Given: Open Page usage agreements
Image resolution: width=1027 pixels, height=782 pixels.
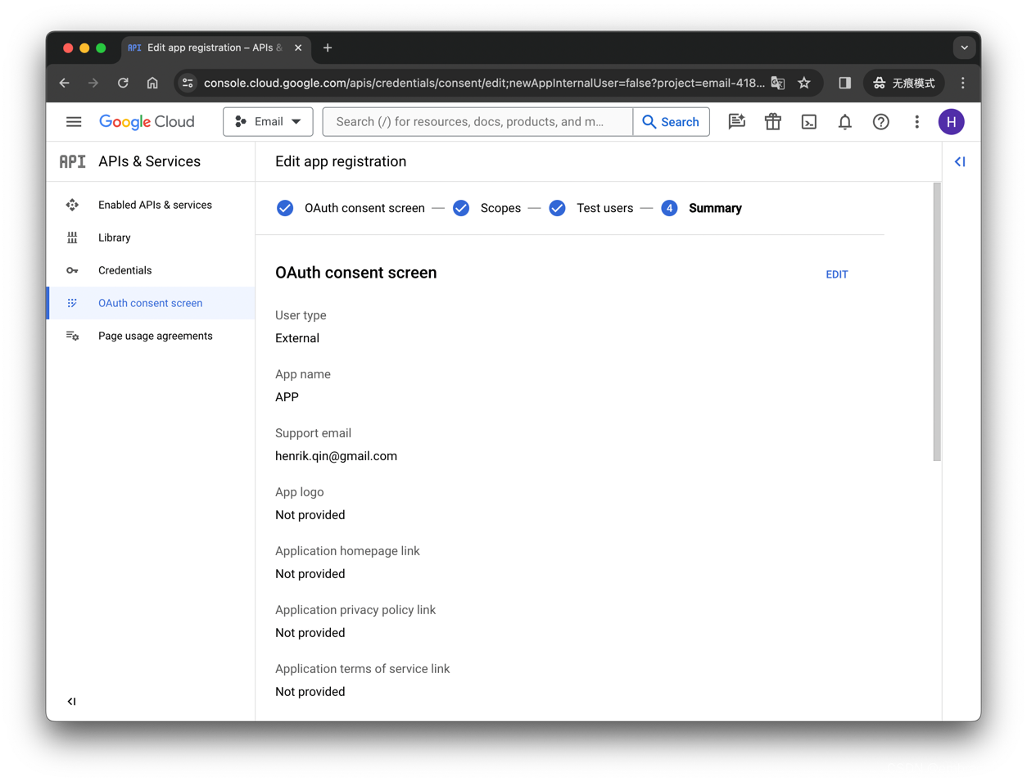Looking at the screenshot, I should point(151,336).
